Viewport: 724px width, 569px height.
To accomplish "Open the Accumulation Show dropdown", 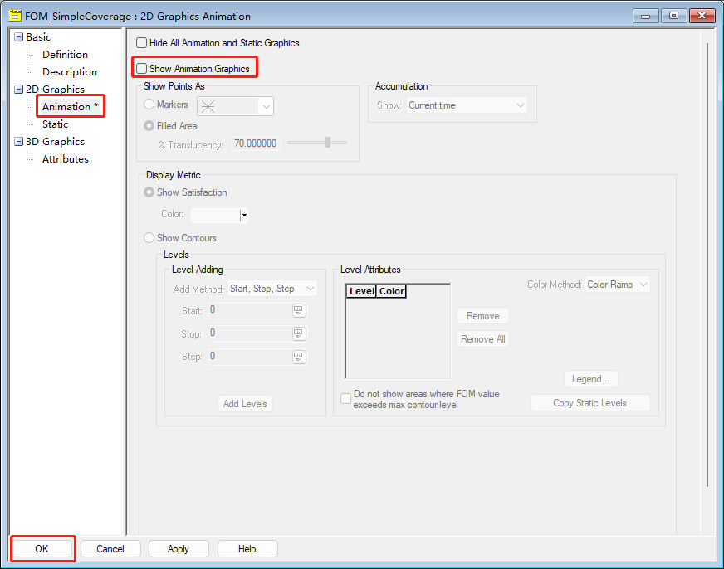I will click(x=467, y=105).
